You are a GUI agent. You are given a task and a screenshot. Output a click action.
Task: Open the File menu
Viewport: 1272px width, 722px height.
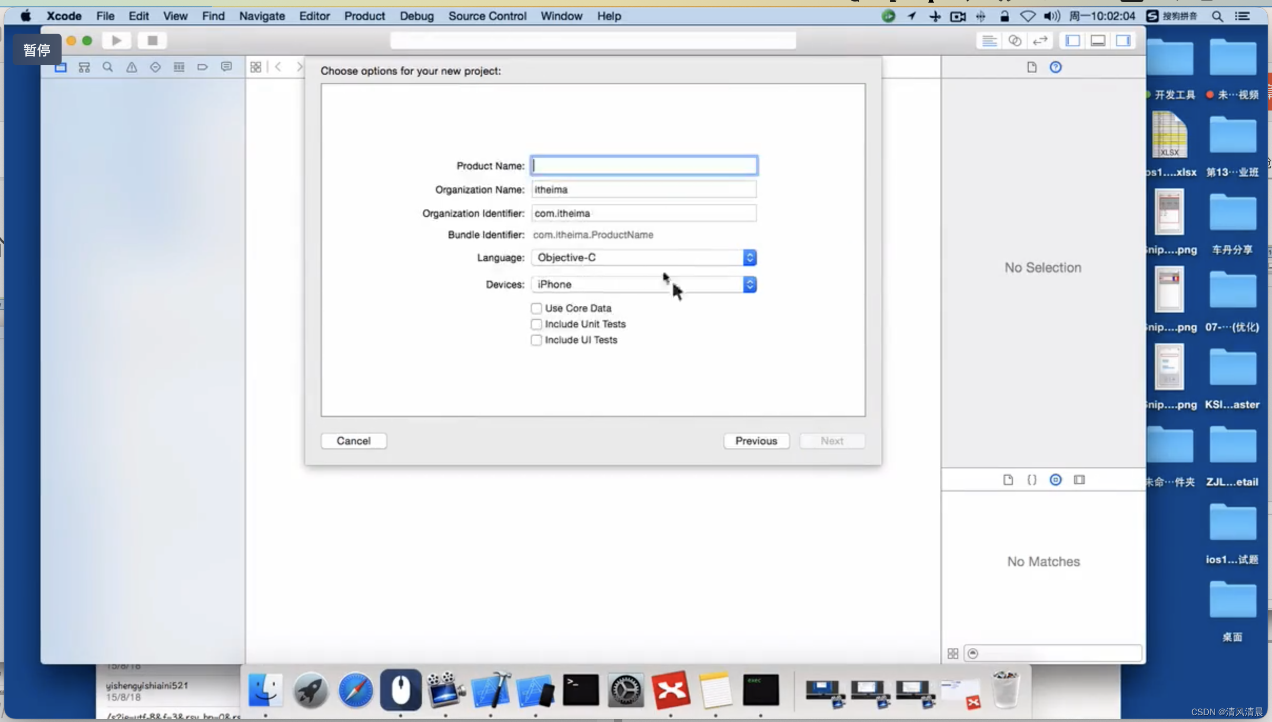point(104,16)
